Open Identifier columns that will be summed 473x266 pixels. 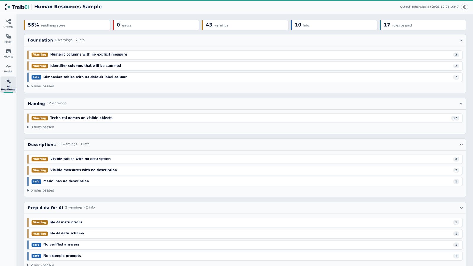(x=245, y=66)
